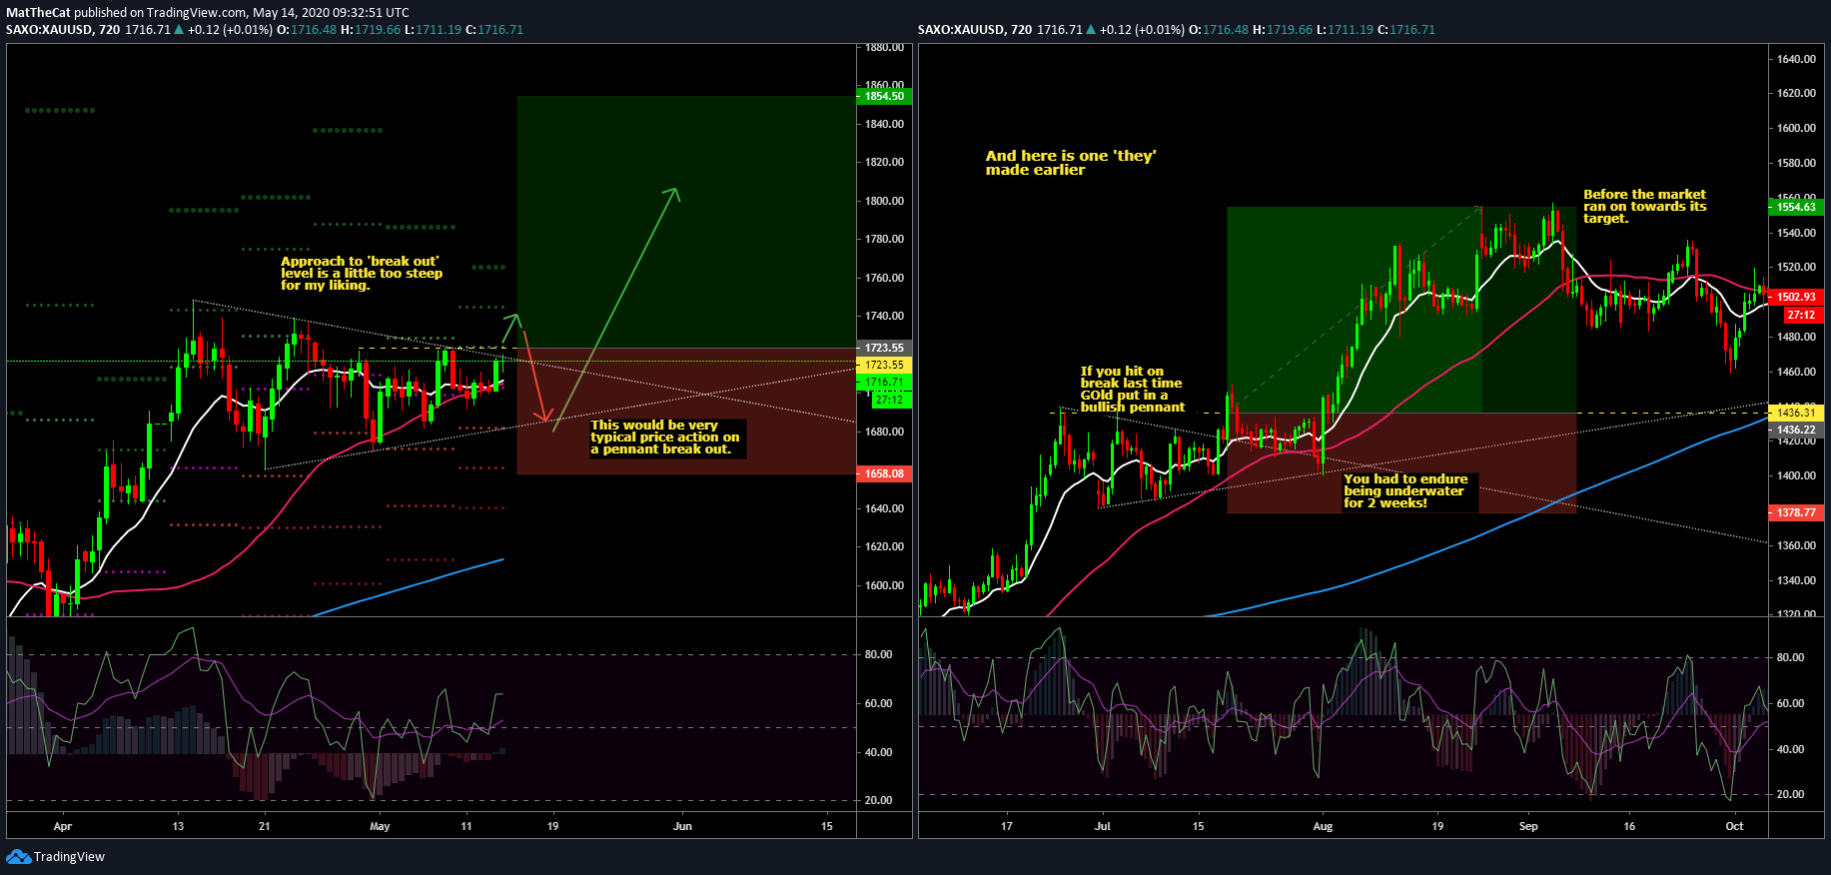Click the red stop-loss zone on left chart
The width and height of the screenshot is (1831, 875).
click(x=686, y=411)
